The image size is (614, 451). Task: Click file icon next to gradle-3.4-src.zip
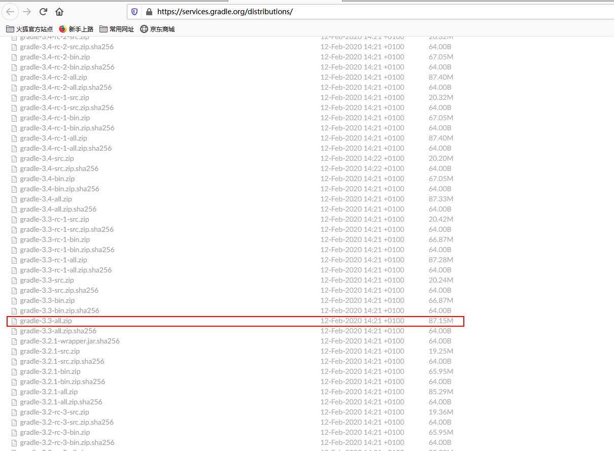14,159
